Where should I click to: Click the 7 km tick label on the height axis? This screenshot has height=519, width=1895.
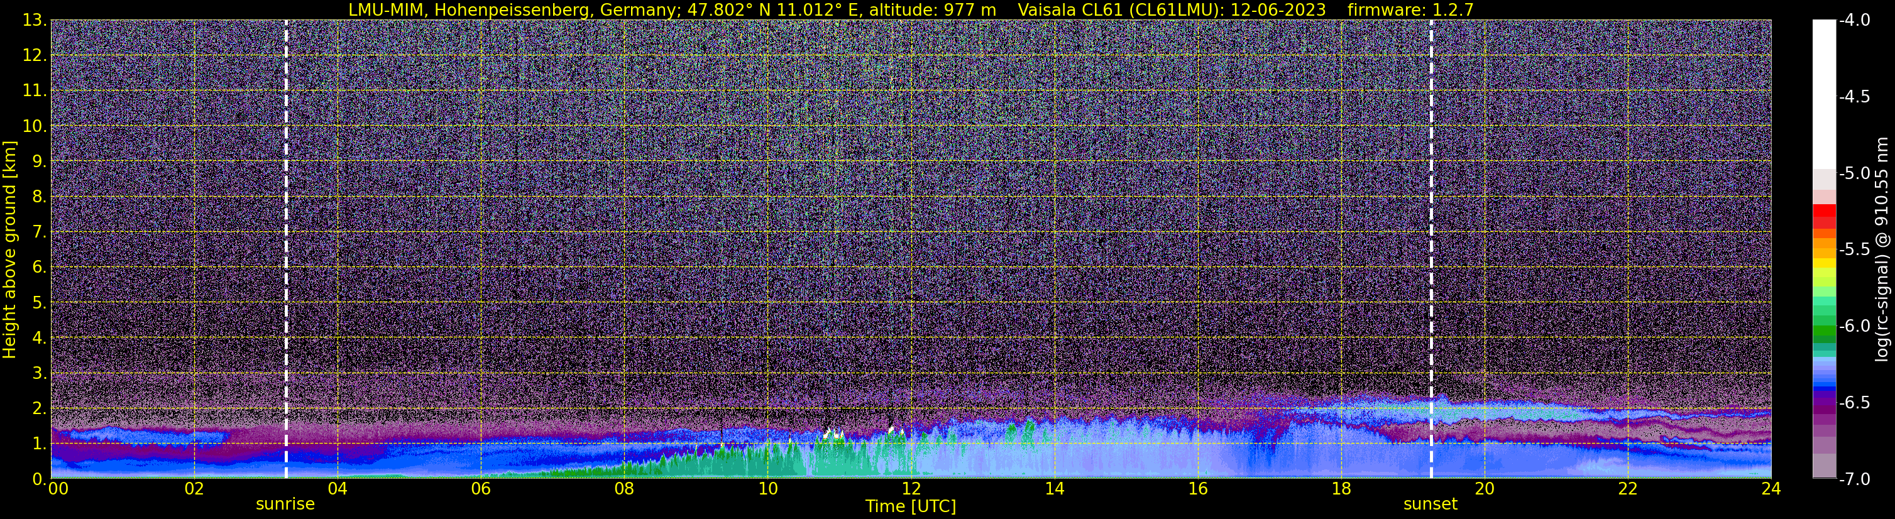click(39, 232)
